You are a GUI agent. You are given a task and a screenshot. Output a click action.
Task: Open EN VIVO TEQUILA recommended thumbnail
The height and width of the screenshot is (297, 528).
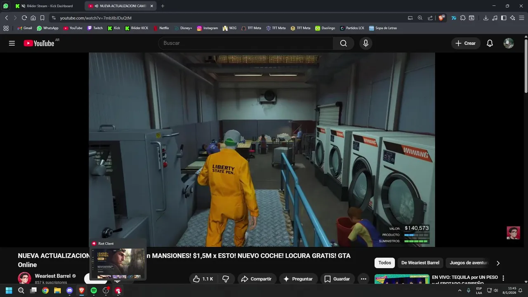pyautogui.click(x=402, y=279)
